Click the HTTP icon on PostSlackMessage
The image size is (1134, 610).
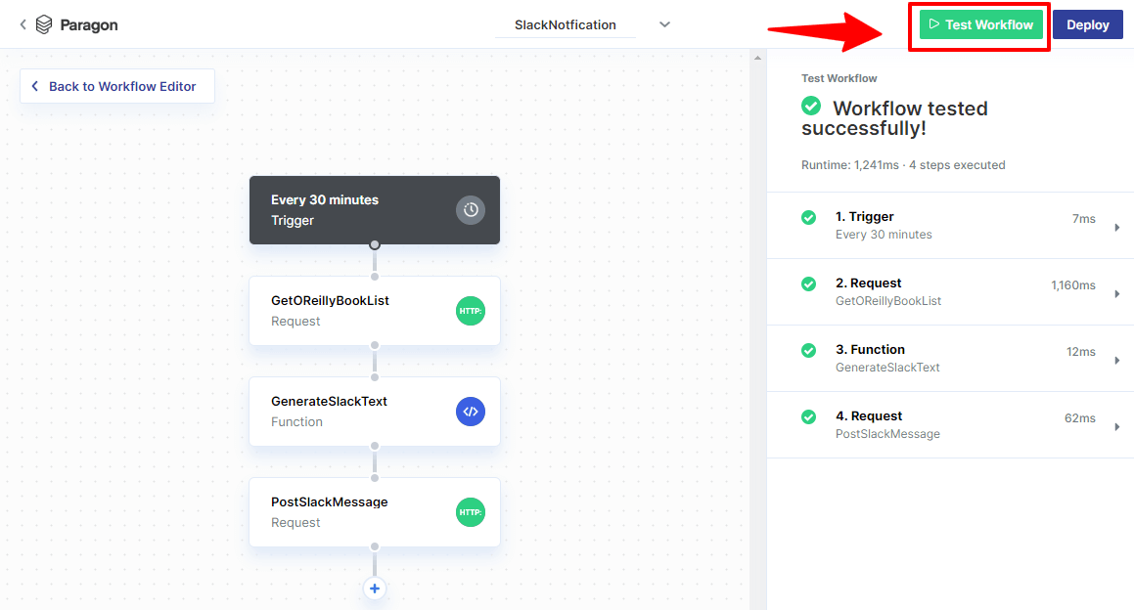[471, 512]
